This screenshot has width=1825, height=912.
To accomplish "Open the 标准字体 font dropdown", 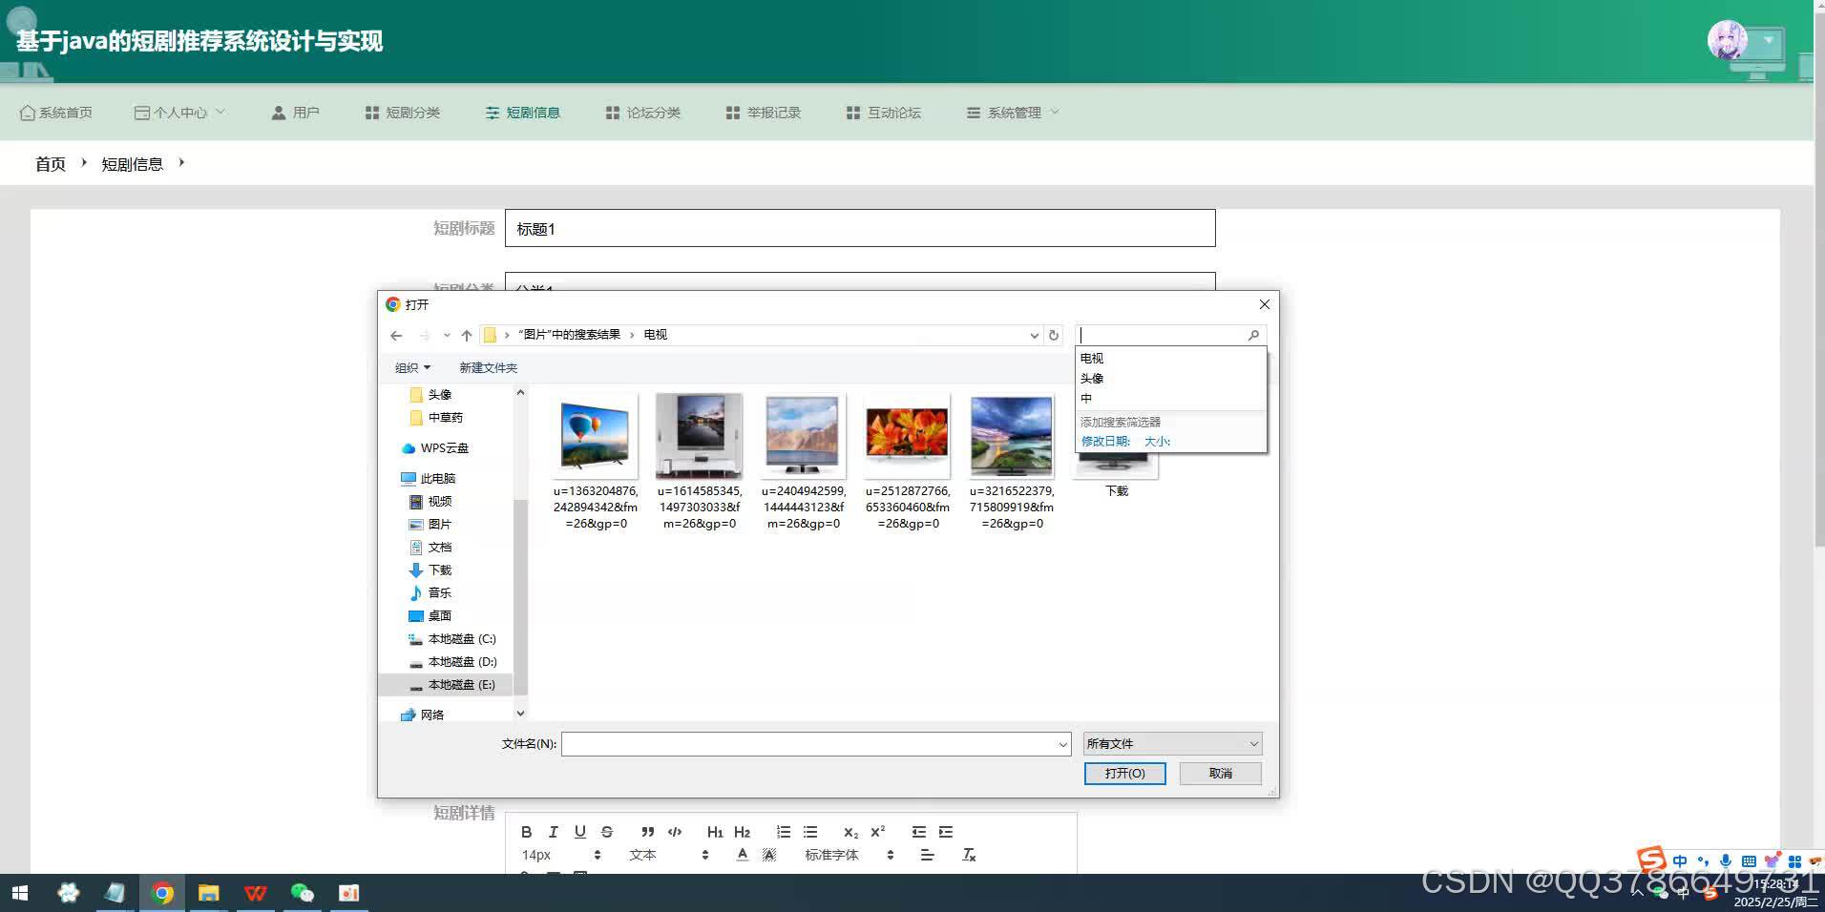I will 850,855.
